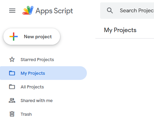Click the Starred Projects star icon

tap(12, 59)
